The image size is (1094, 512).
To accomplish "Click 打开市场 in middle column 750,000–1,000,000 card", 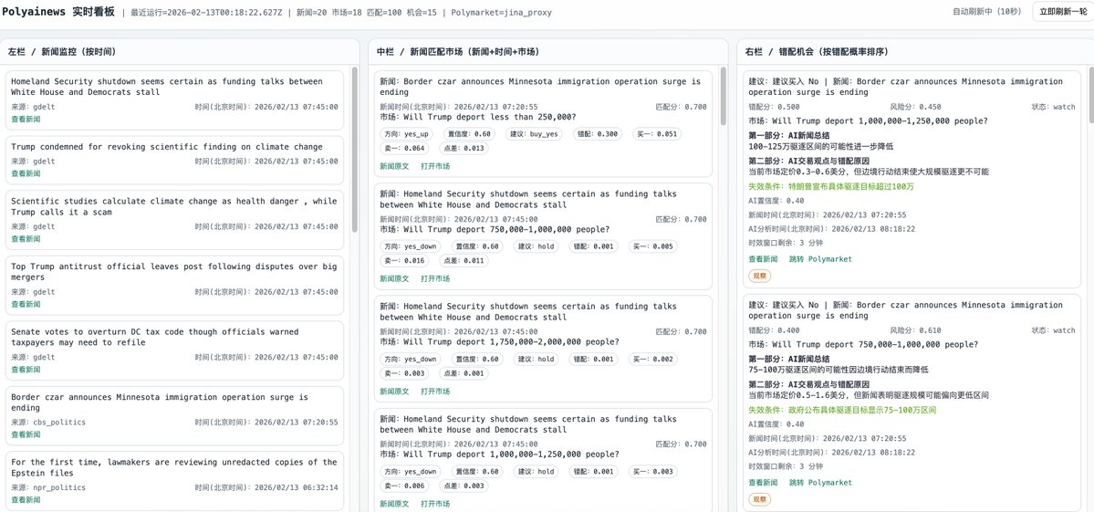I will point(435,278).
